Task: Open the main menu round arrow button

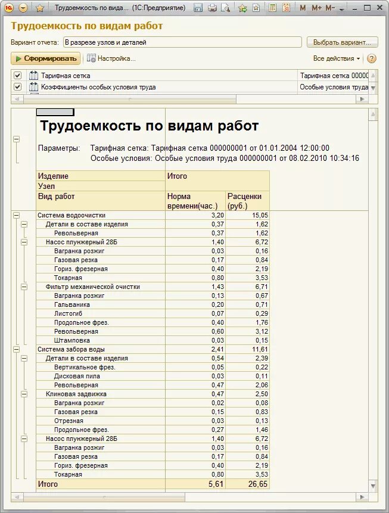Action: pos(23,8)
